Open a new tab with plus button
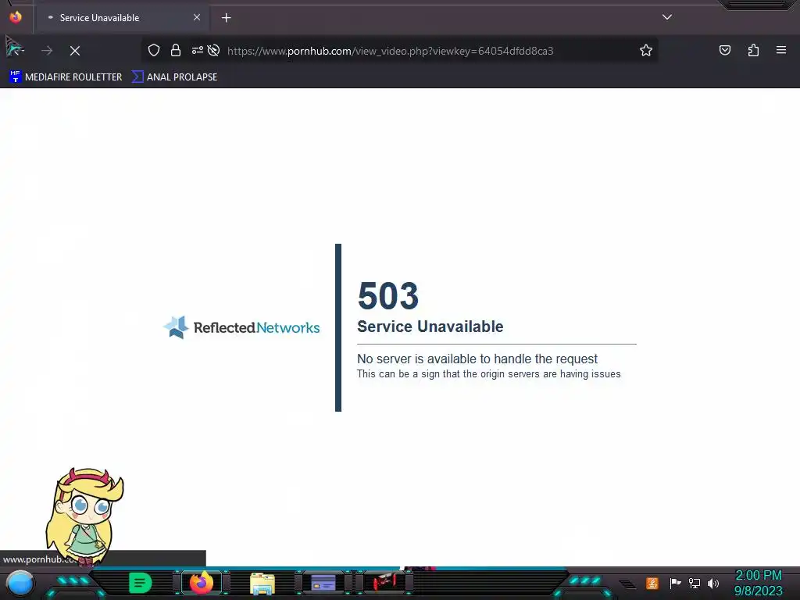This screenshot has width=800, height=600. 226,18
